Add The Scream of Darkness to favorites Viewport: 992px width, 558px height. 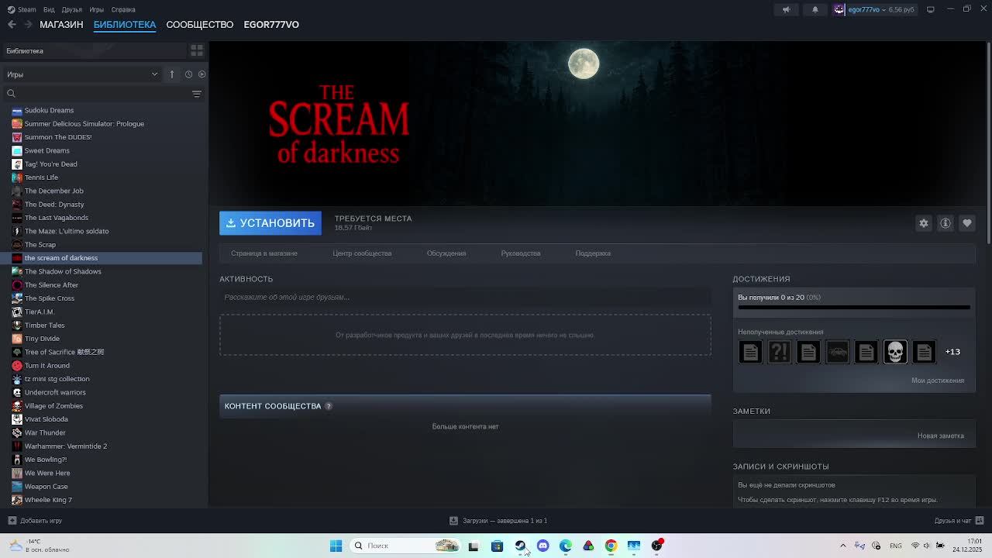[x=967, y=223]
